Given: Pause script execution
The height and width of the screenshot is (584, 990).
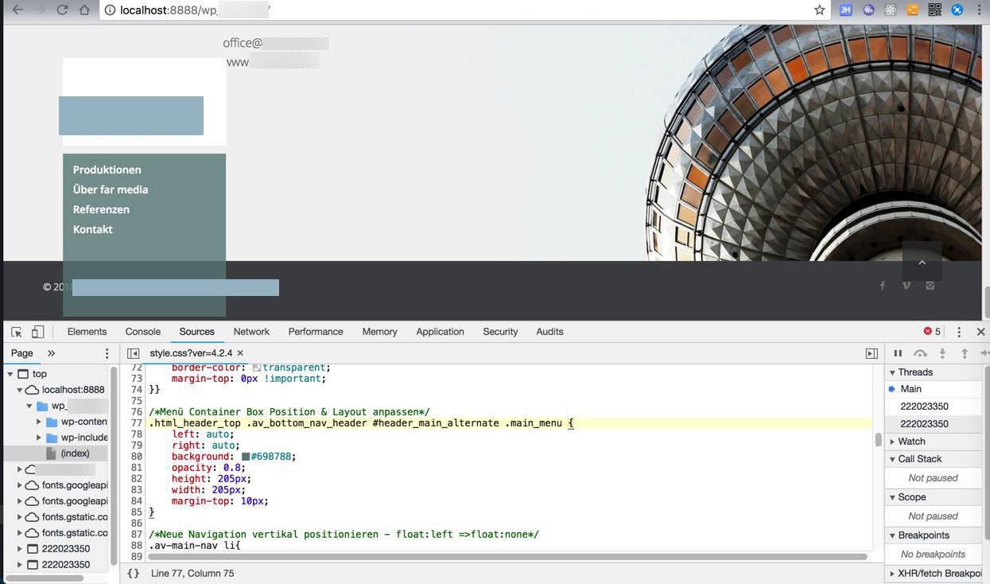Looking at the screenshot, I should [x=898, y=353].
